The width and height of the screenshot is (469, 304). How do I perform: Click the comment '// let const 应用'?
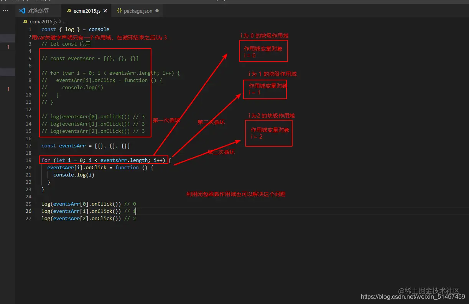(66, 44)
